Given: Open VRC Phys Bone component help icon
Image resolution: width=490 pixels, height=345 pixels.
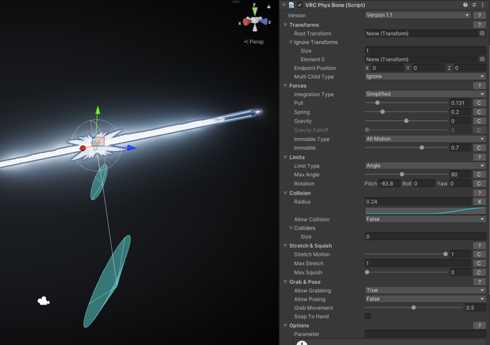Looking at the screenshot, I should [465, 5].
